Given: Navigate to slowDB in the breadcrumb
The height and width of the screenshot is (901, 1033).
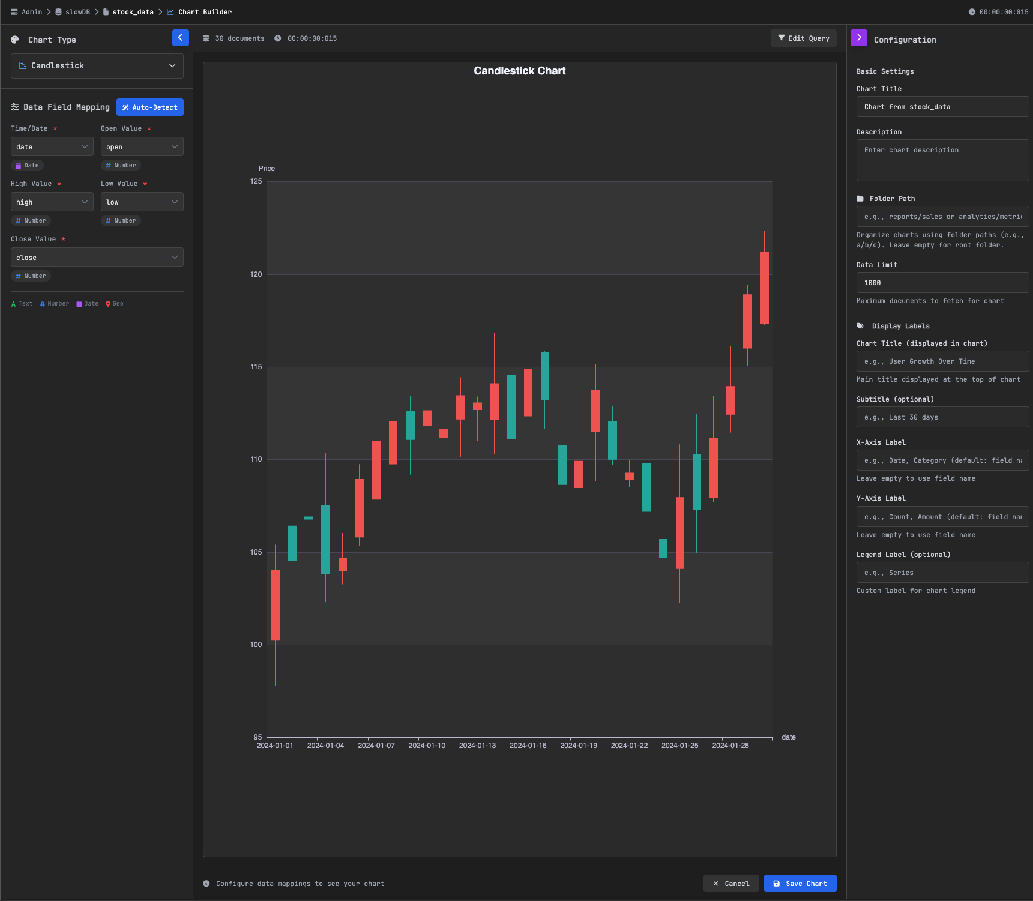Looking at the screenshot, I should (x=77, y=11).
